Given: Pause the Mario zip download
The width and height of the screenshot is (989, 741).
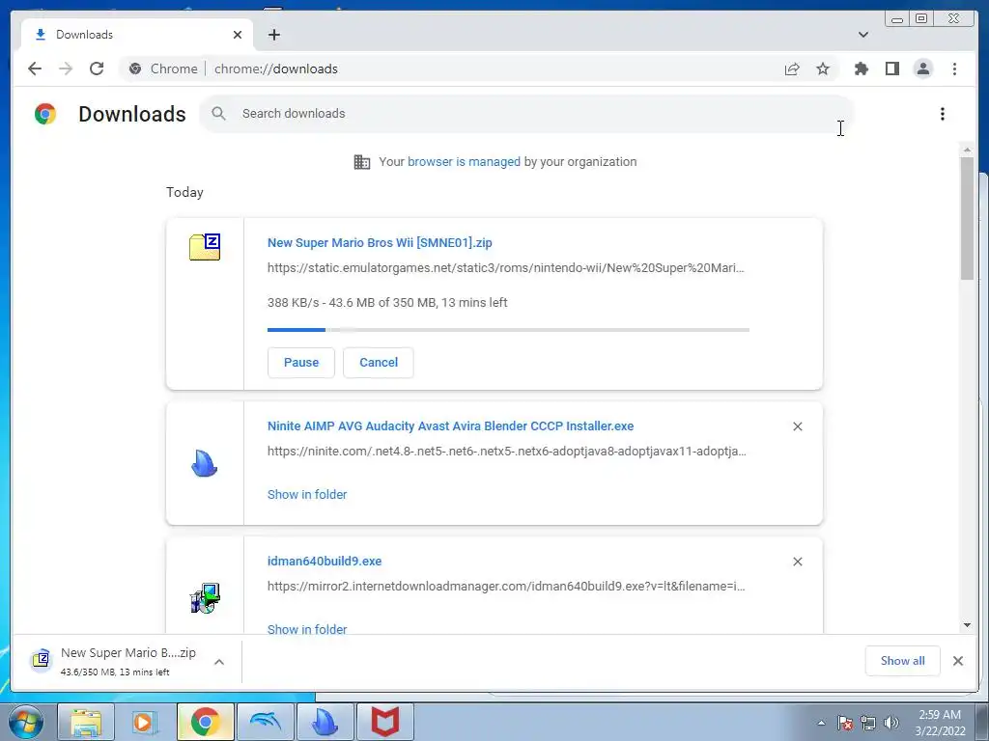Looking at the screenshot, I should 301,363.
